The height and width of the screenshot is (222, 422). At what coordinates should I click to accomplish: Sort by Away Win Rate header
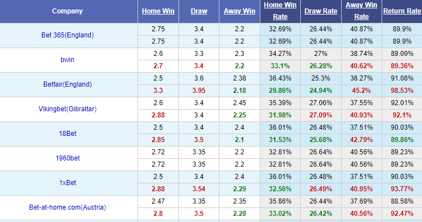(x=361, y=11)
